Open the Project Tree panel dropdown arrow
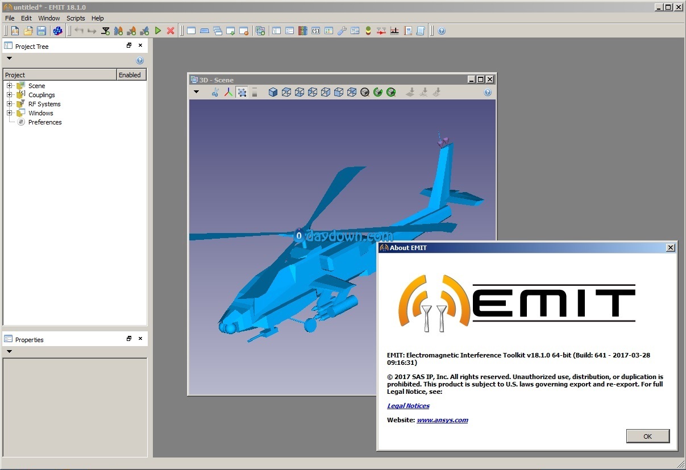 [x=9, y=58]
